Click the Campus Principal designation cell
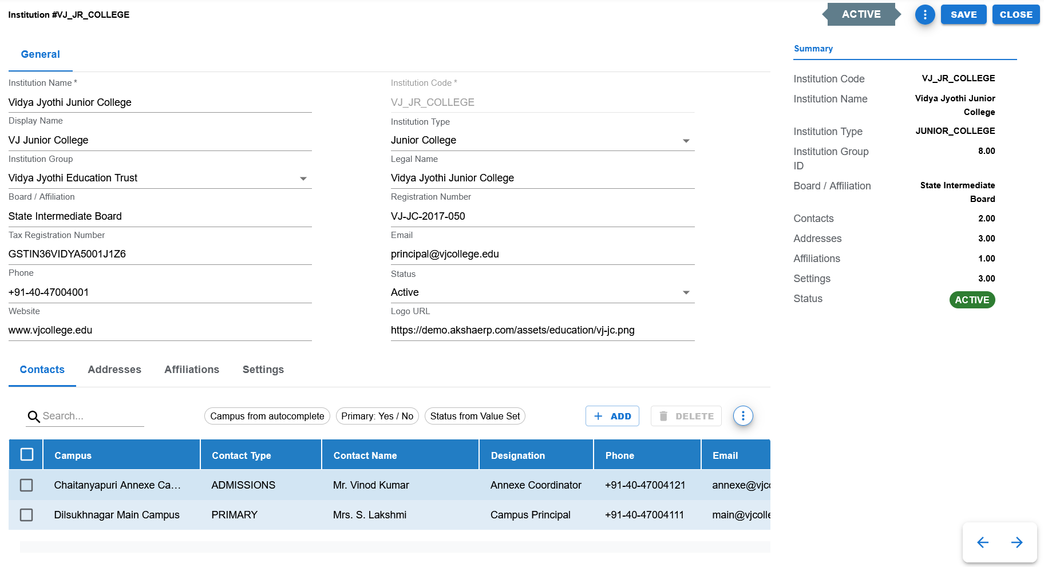 tap(536, 515)
